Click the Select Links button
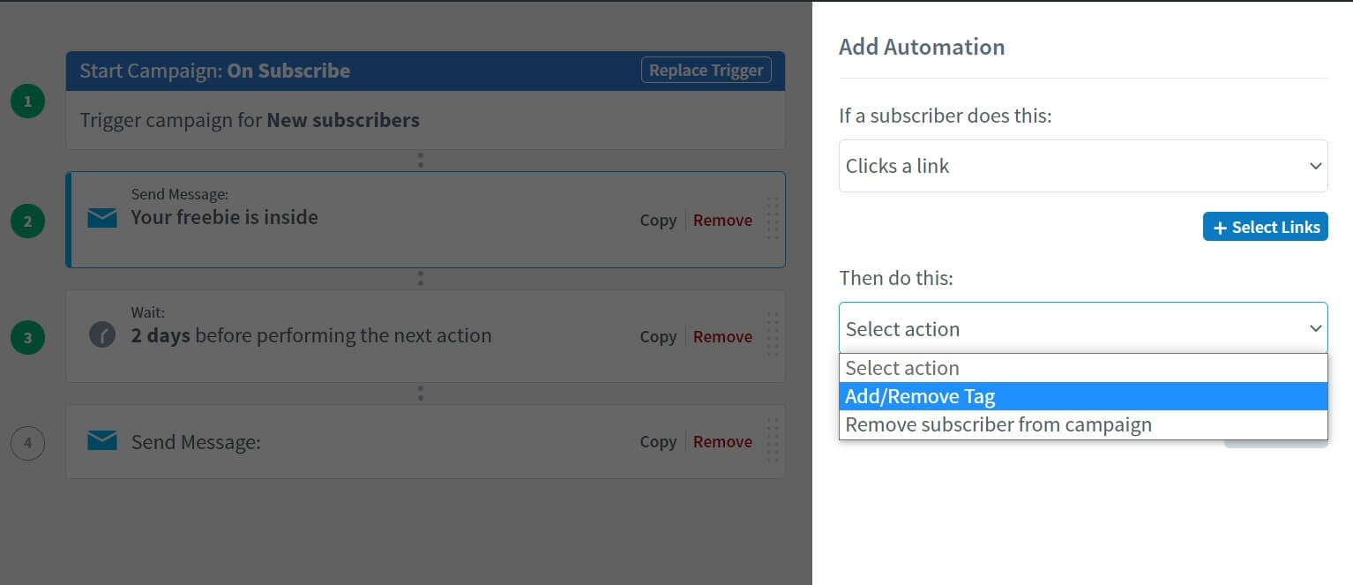Viewport: 1353px width, 585px height. [1266, 227]
